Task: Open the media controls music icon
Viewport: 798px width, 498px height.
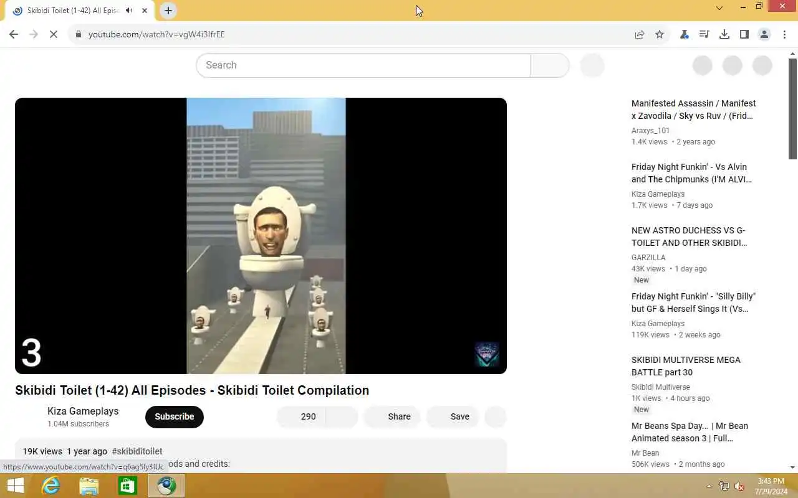Action: 704,34
